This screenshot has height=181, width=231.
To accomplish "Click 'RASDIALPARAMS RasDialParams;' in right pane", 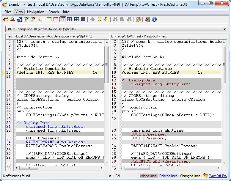I will pyautogui.click(x=164, y=146).
